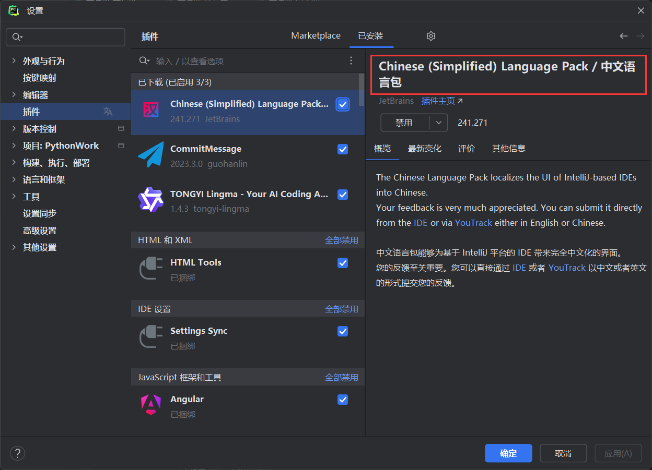The height and width of the screenshot is (470, 652).
Task: Click the 应用(A) button
Action: tap(618, 453)
